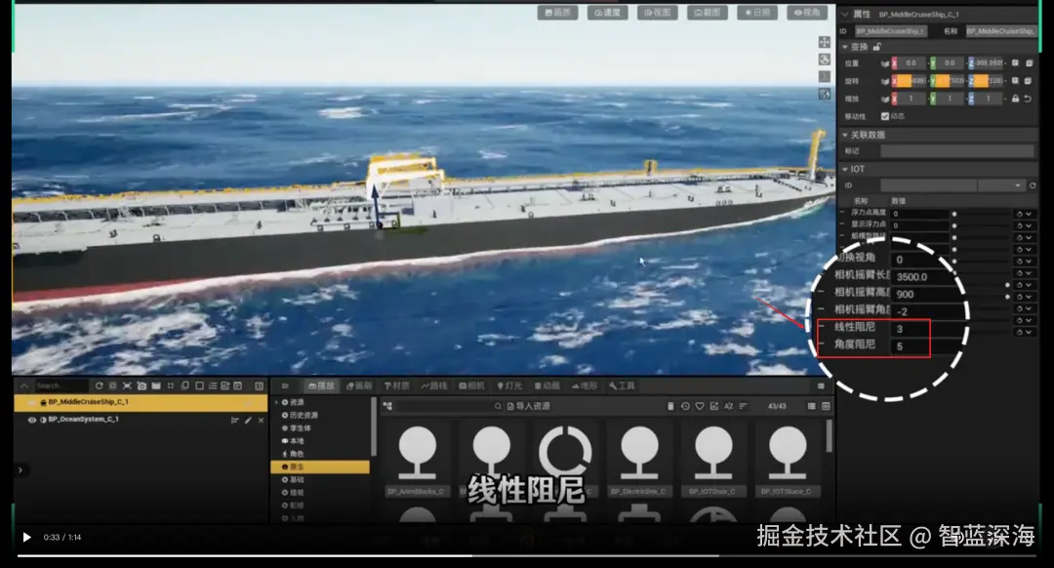Click the refresh icon beside outliner search
Viewport: 1054px width, 568px height.
[x=99, y=385]
